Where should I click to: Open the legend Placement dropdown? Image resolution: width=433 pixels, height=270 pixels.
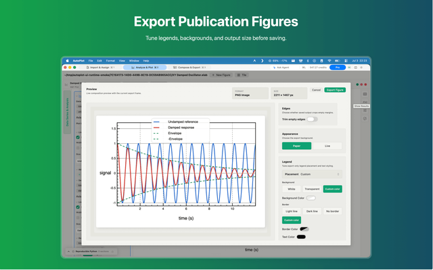point(312,174)
